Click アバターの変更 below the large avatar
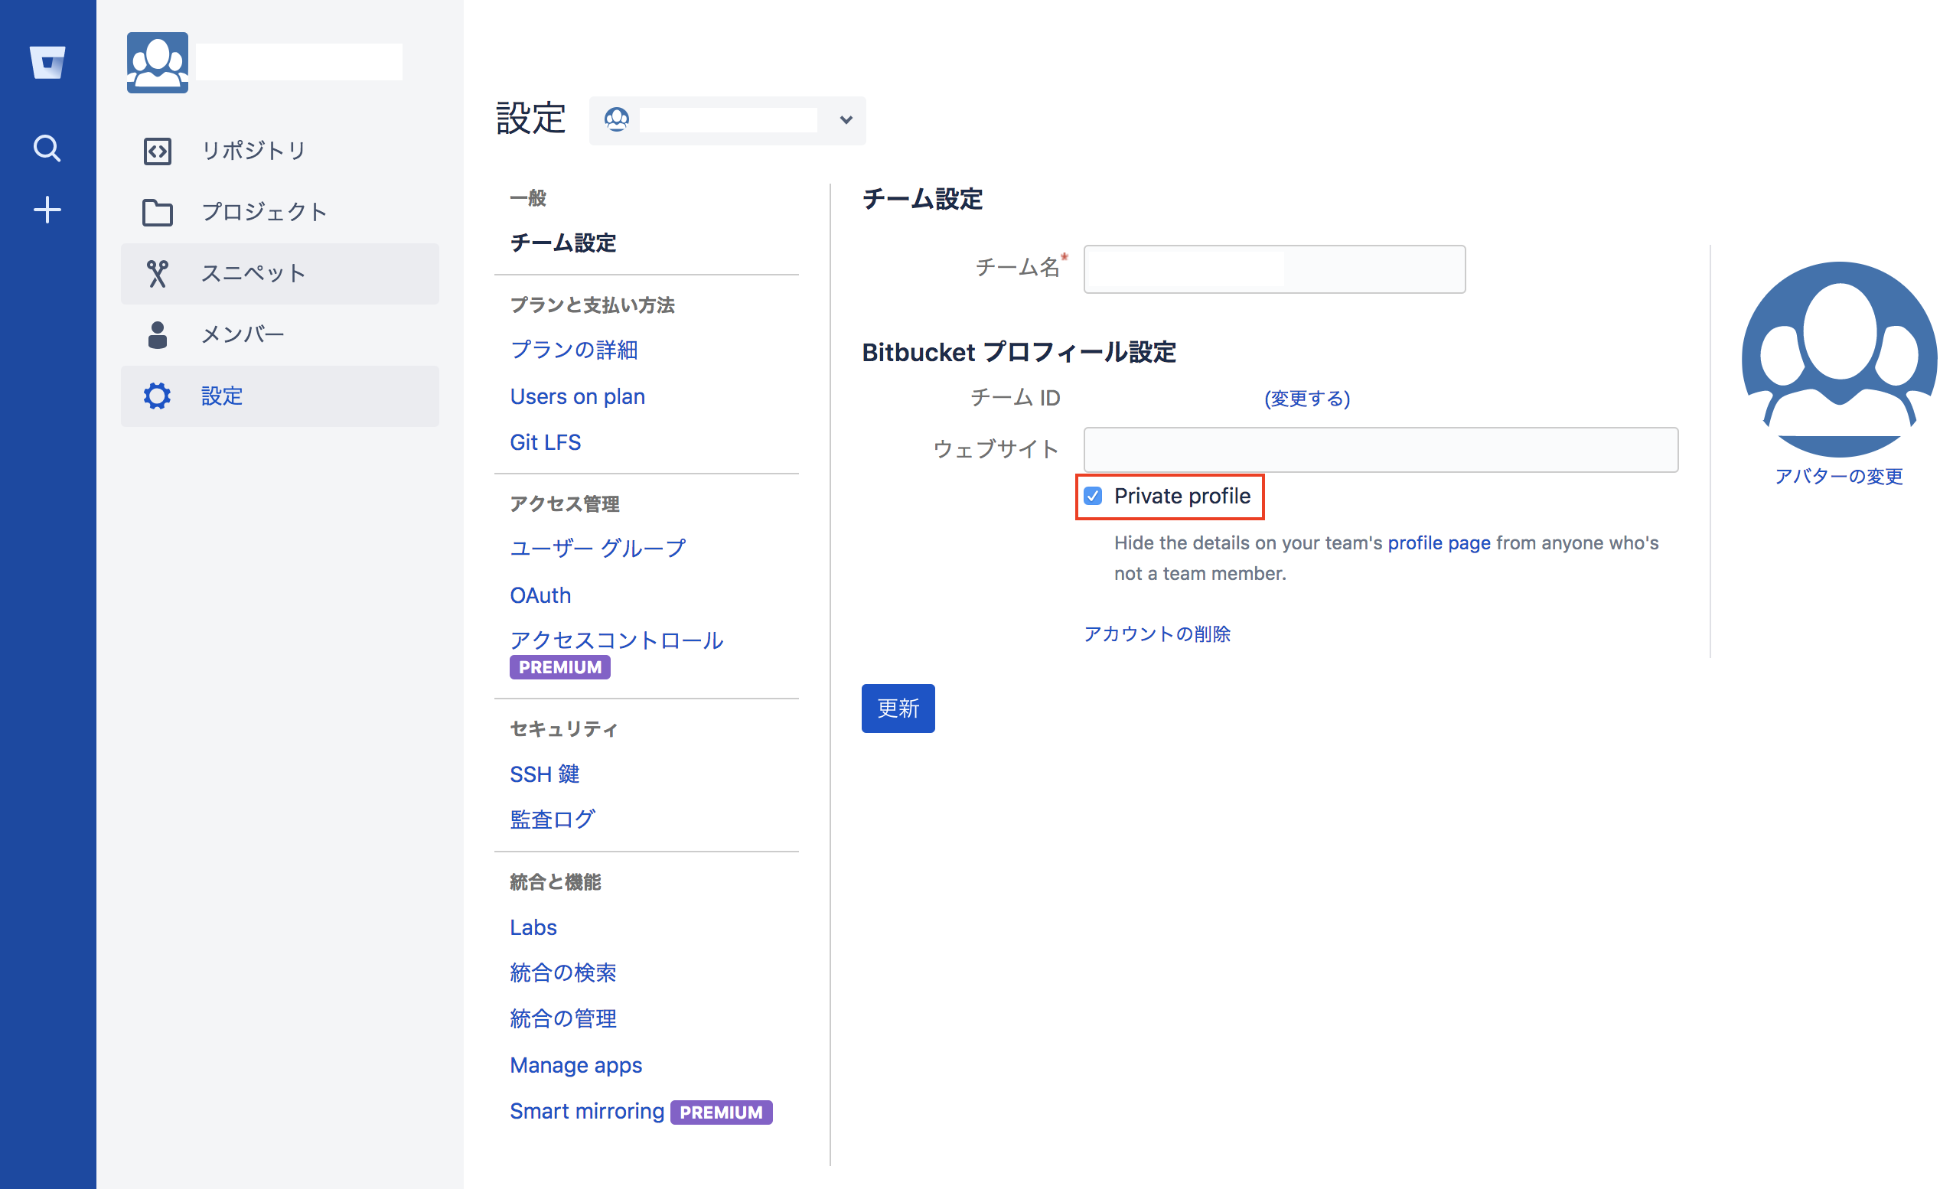Viewport: 1953px width, 1189px height. (1839, 477)
